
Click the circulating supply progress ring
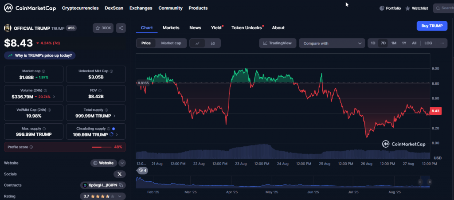point(112,134)
